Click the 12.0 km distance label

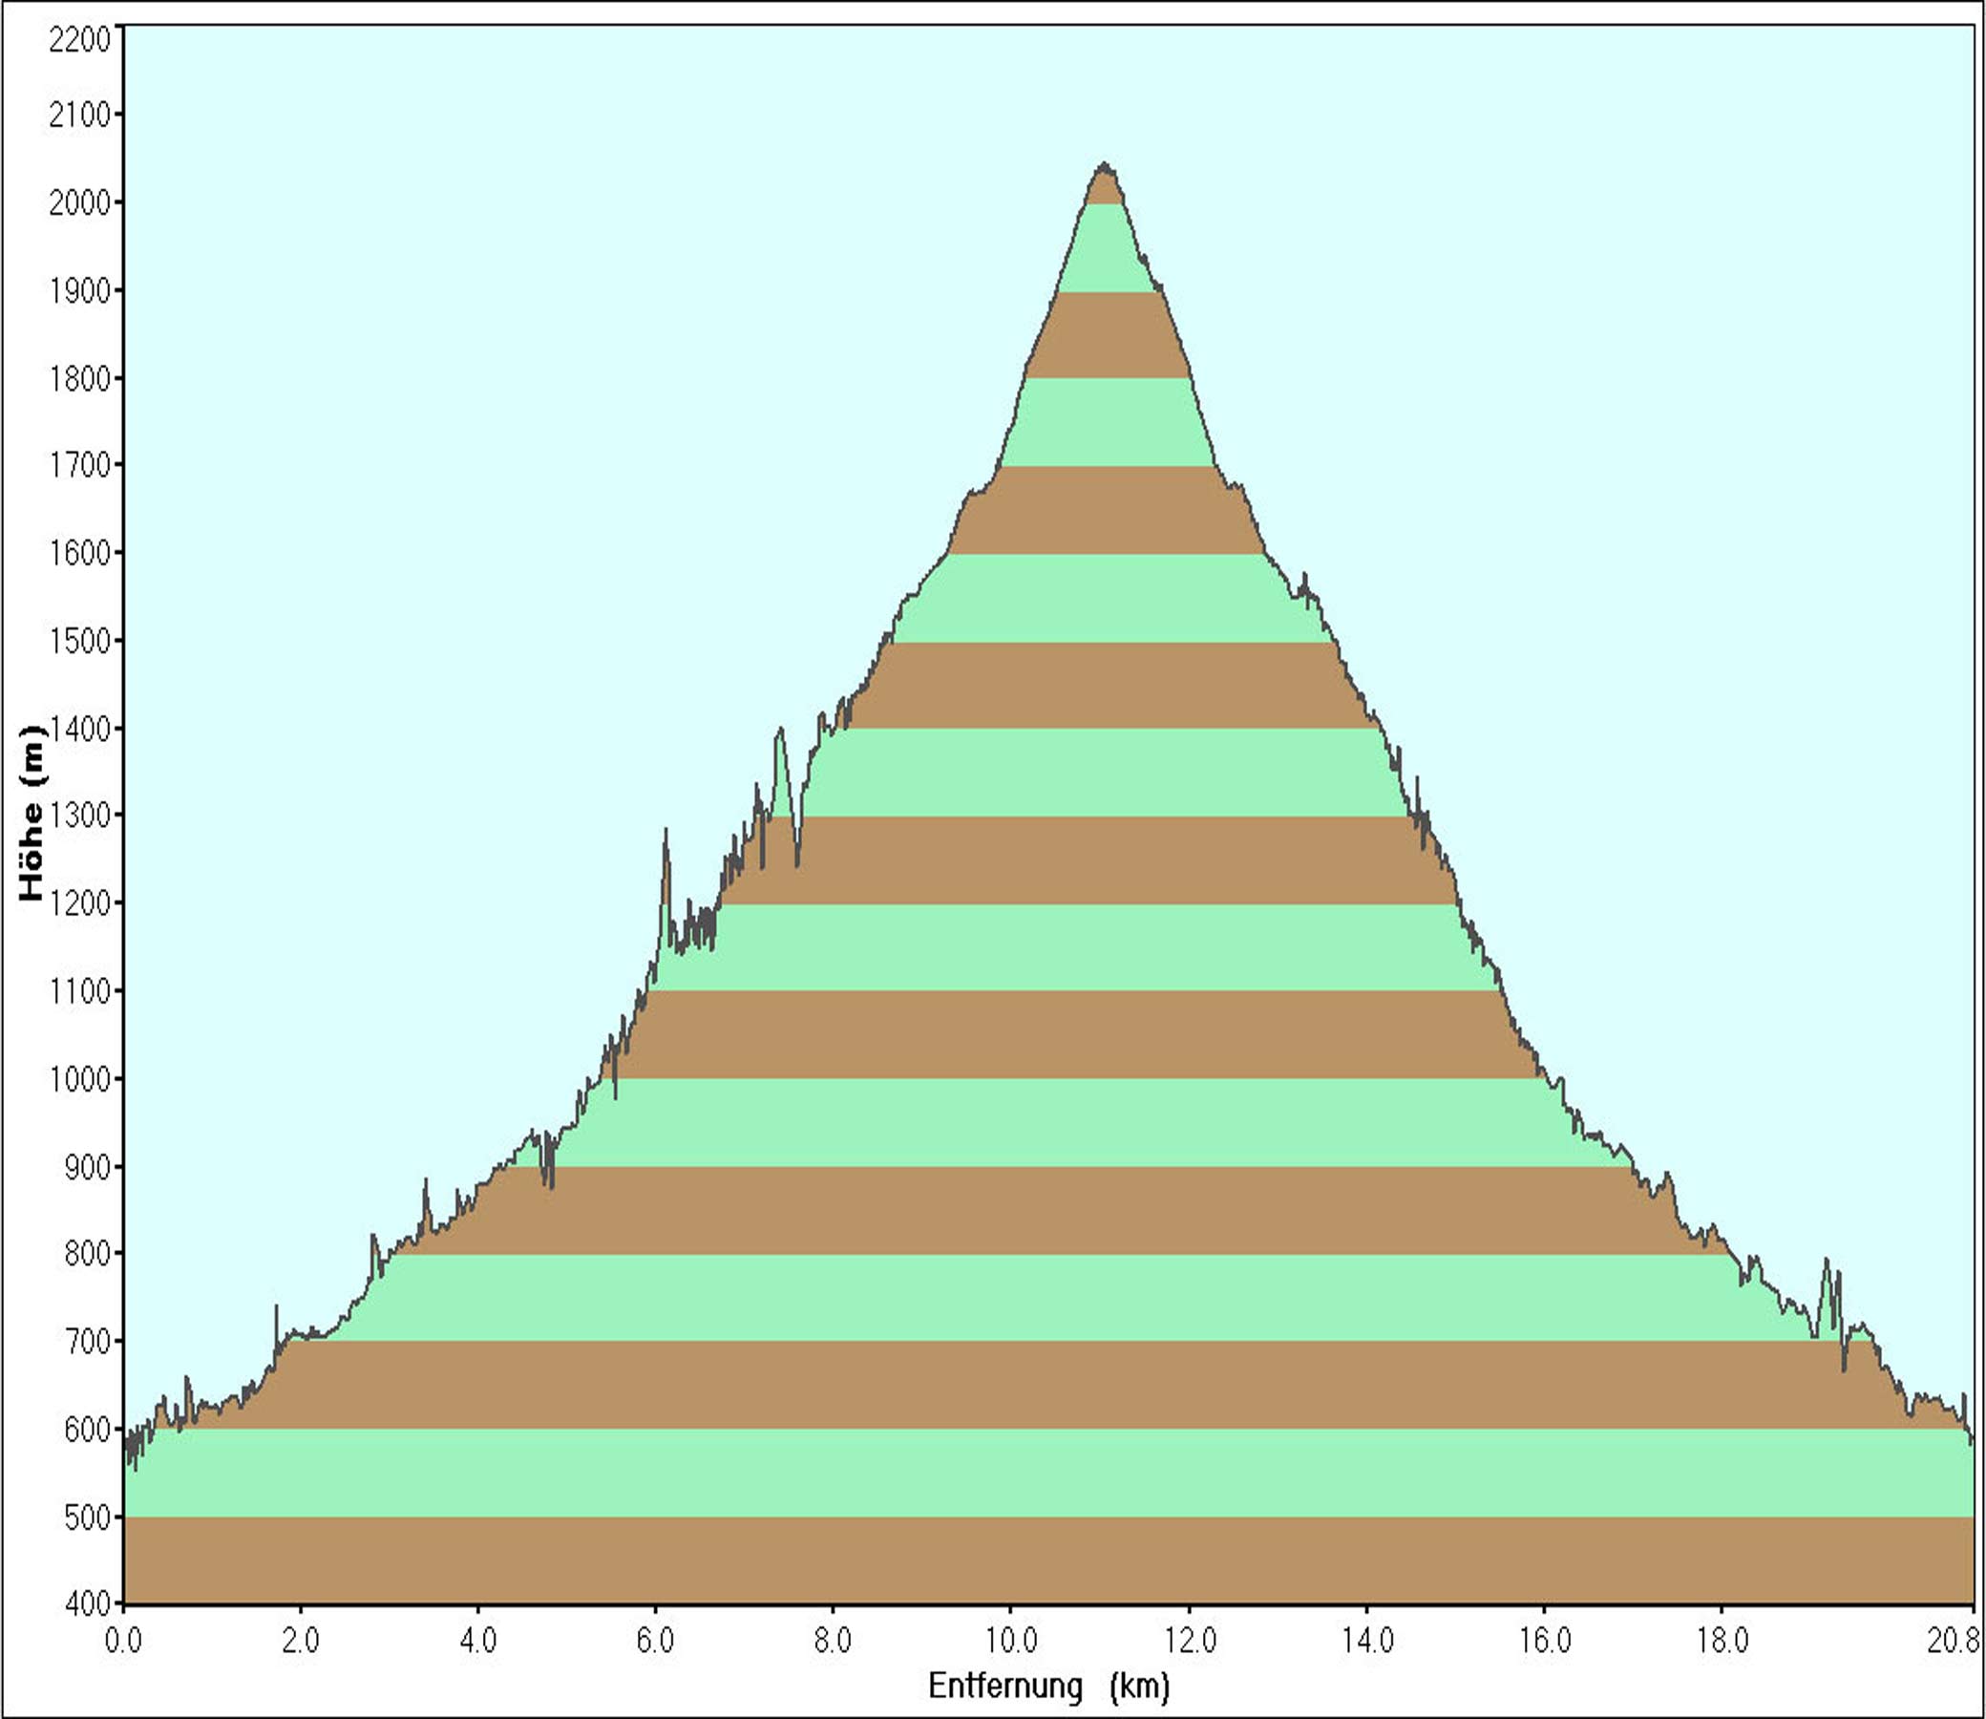pyautogui.click(x=1190, y=1642)
